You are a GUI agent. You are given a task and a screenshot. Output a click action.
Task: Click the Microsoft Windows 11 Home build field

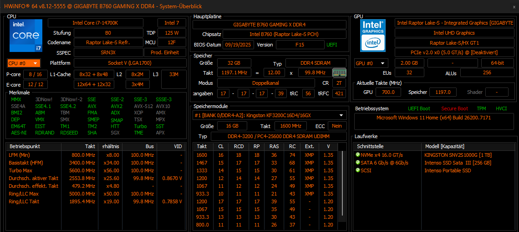point(433,121)
